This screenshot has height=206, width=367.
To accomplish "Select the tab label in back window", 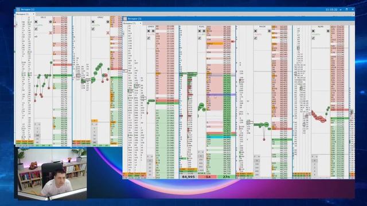I will 23,14.
